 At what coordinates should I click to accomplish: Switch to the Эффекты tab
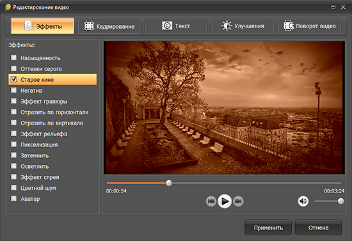[x=42, y=26]
